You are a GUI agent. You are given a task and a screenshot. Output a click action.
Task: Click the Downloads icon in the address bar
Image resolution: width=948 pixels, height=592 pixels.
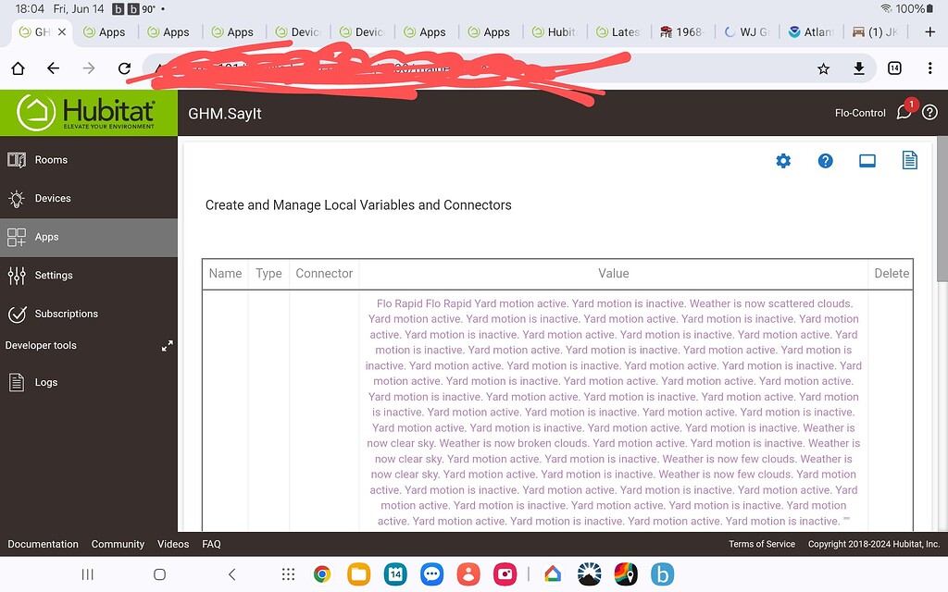coord(858,68)
